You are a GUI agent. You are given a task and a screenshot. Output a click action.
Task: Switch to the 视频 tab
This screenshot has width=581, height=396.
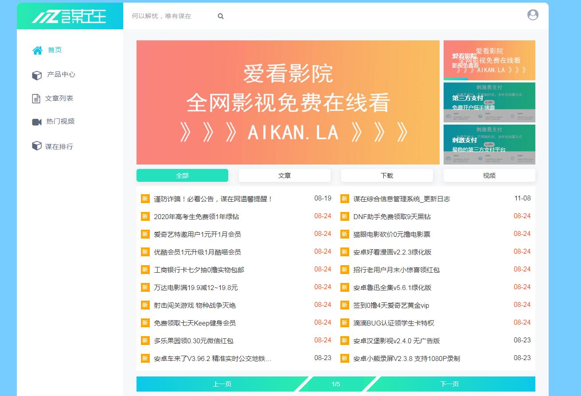click(x=489, y=175)
